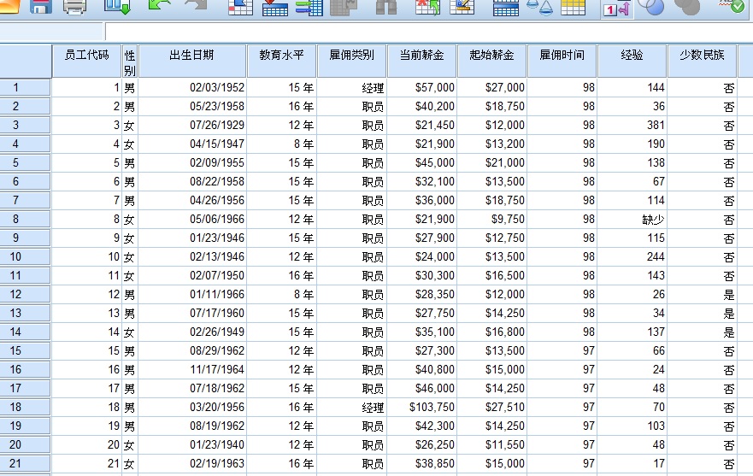Click the cell showing $103,750
This screenshot has height=476, width=753.
pos(421,408)
